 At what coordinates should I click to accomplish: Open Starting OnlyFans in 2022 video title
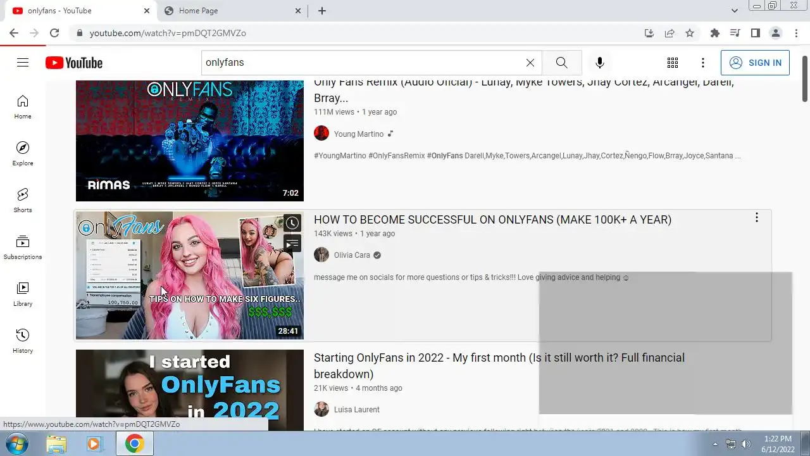tap(499, 365)
